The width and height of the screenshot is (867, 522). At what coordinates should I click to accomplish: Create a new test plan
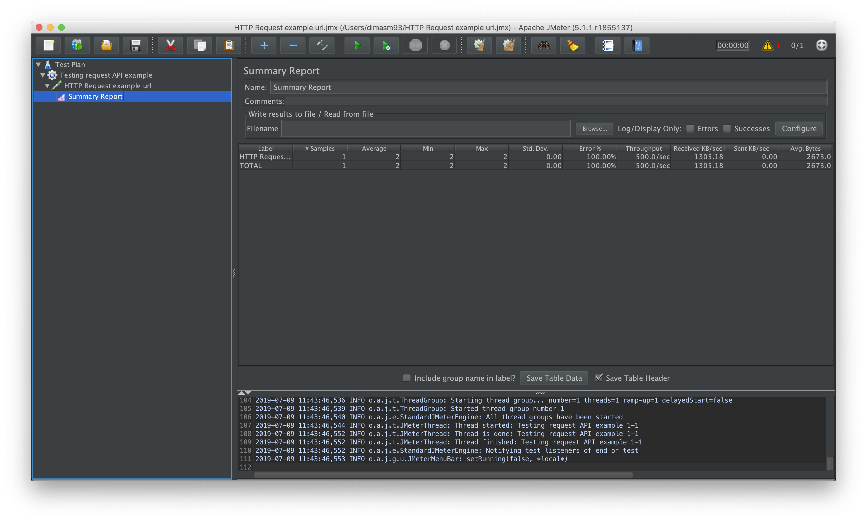tap(49, 46)
